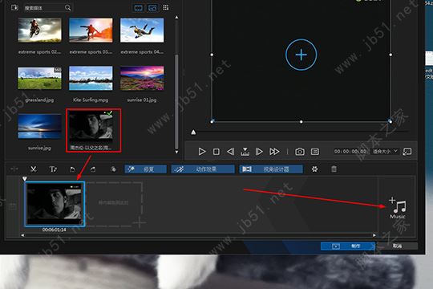The image size is (433, 289).
Task: Click the empty dashed storyboard placeholder
Action: tap(114, 204)
